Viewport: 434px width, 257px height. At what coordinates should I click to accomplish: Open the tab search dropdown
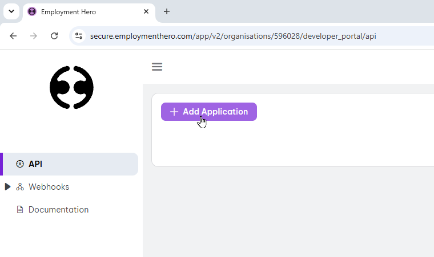[x=11, y=11]
